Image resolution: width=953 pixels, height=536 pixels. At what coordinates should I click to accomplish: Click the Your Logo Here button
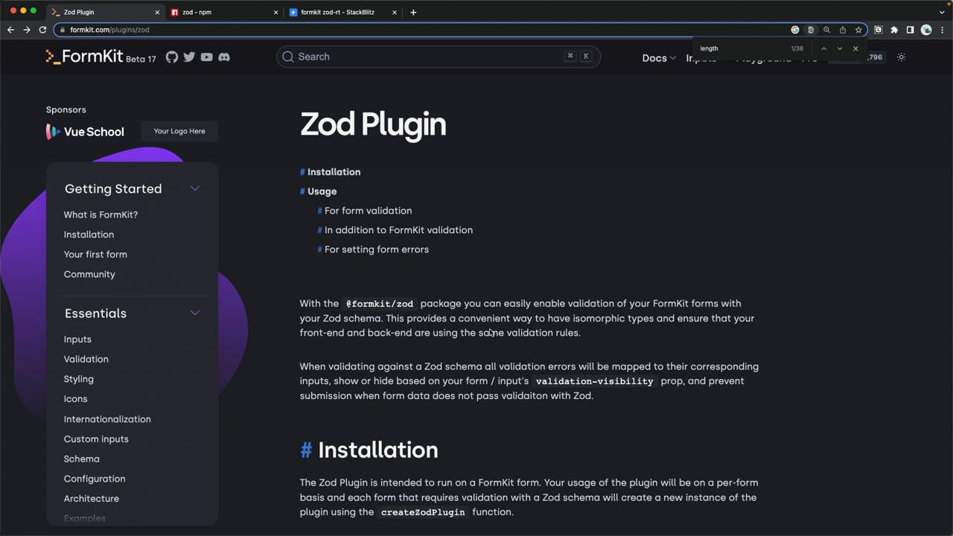[x=179, y=131]
